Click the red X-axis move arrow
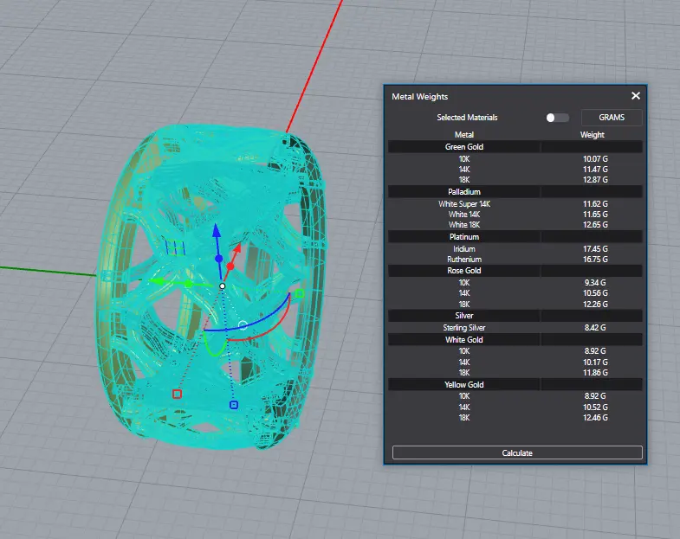The width and height of the screenshot is (680, 539). tap(237, 248)
